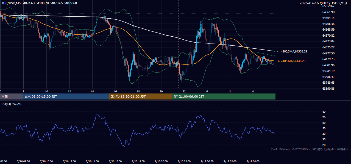The width and height of the screenshot is (351, 164).
Task: Click the 7/17 00:00 time label
Action: coord(207,162)
